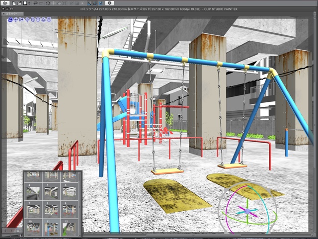Image resolution: width=318 pixels, height=239 pixels.
Task: Click the Free Transform toolbar icon
Action: click(64, 3)
